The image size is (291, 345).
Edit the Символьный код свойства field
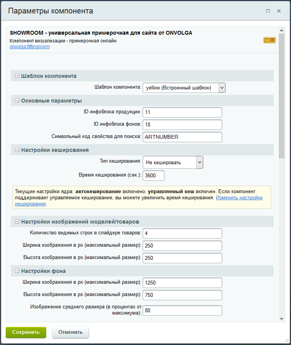coord(182,137)
